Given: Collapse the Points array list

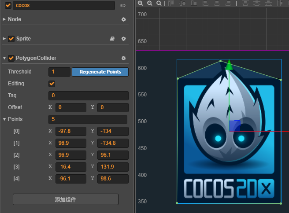Looking at the screenshot, I should [x=4, y=119].
